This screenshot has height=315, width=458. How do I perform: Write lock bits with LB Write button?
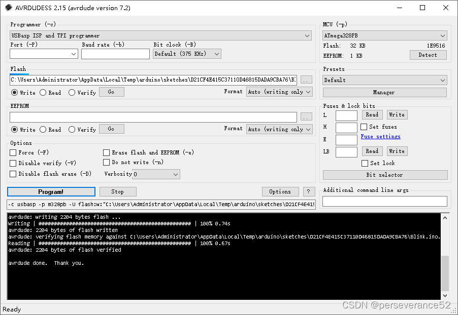point(397,151)
